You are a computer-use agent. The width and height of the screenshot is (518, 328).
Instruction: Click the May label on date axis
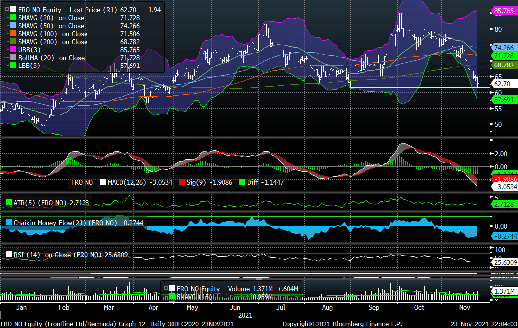(192, 307)
